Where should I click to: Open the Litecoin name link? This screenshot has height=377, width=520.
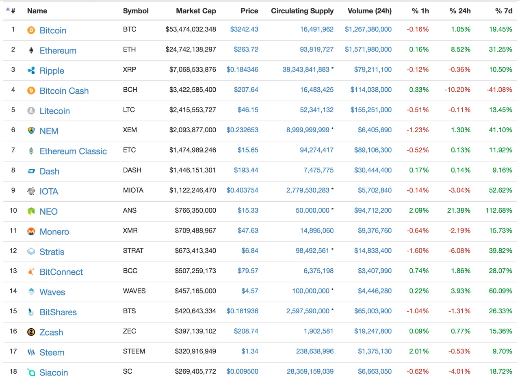(x=55, y=111)
